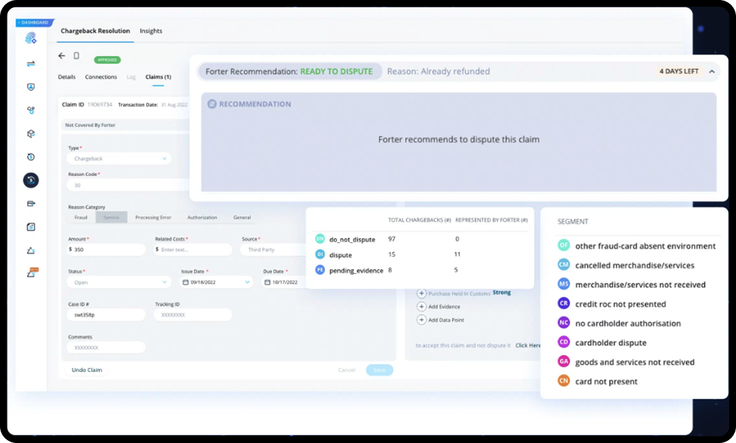Click the Amount input field
Image resolution: width=736 pixels, height=443 pixels.
(106, 250)
